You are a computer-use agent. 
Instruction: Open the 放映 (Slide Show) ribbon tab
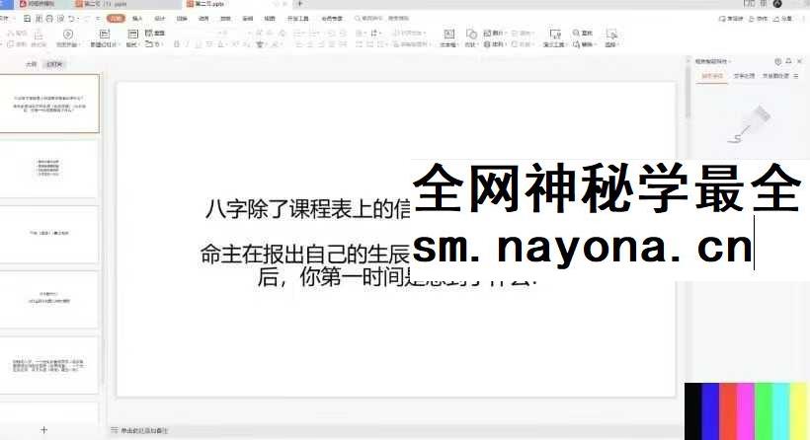point(226,19)
